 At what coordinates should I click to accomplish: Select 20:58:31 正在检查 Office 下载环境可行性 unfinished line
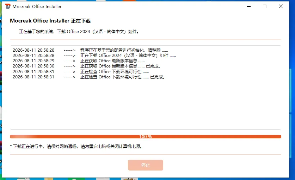[81, 71]
